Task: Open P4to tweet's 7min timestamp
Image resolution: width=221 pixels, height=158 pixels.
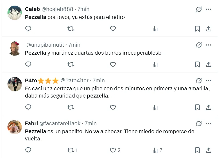Action: (99, 80)
